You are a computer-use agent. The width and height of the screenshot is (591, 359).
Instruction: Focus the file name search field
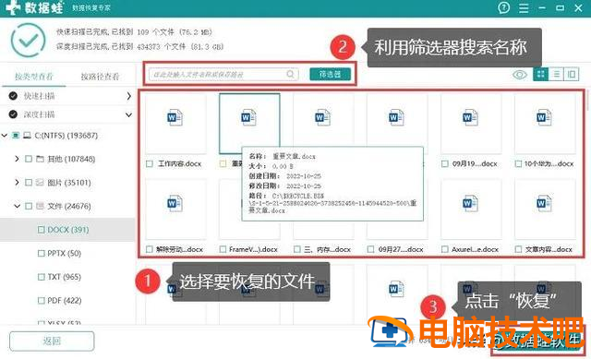coord(223,74)
